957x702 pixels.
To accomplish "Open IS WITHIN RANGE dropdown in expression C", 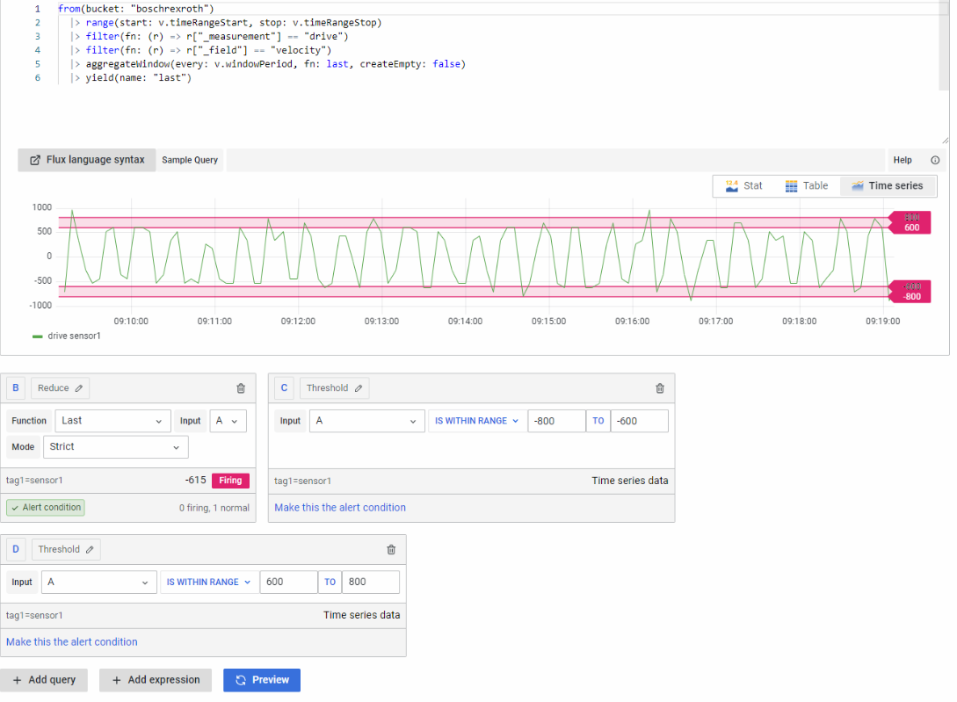I will click(477, 421).
